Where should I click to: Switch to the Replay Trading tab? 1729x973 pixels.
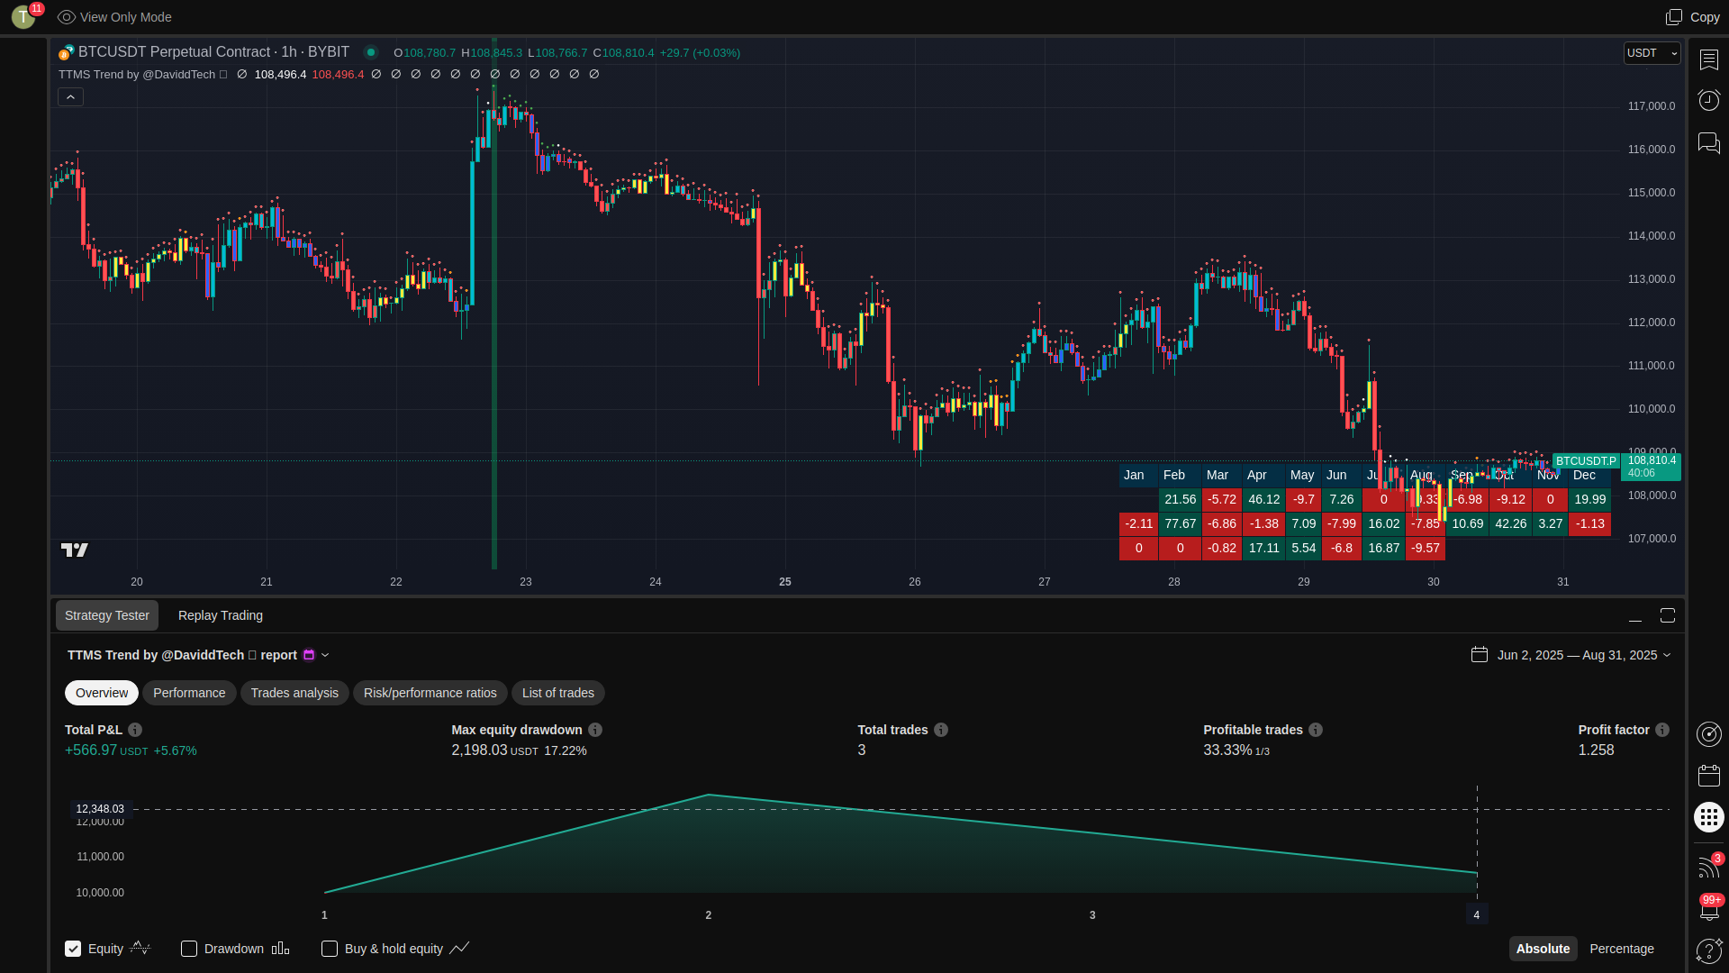pos(221,615)
